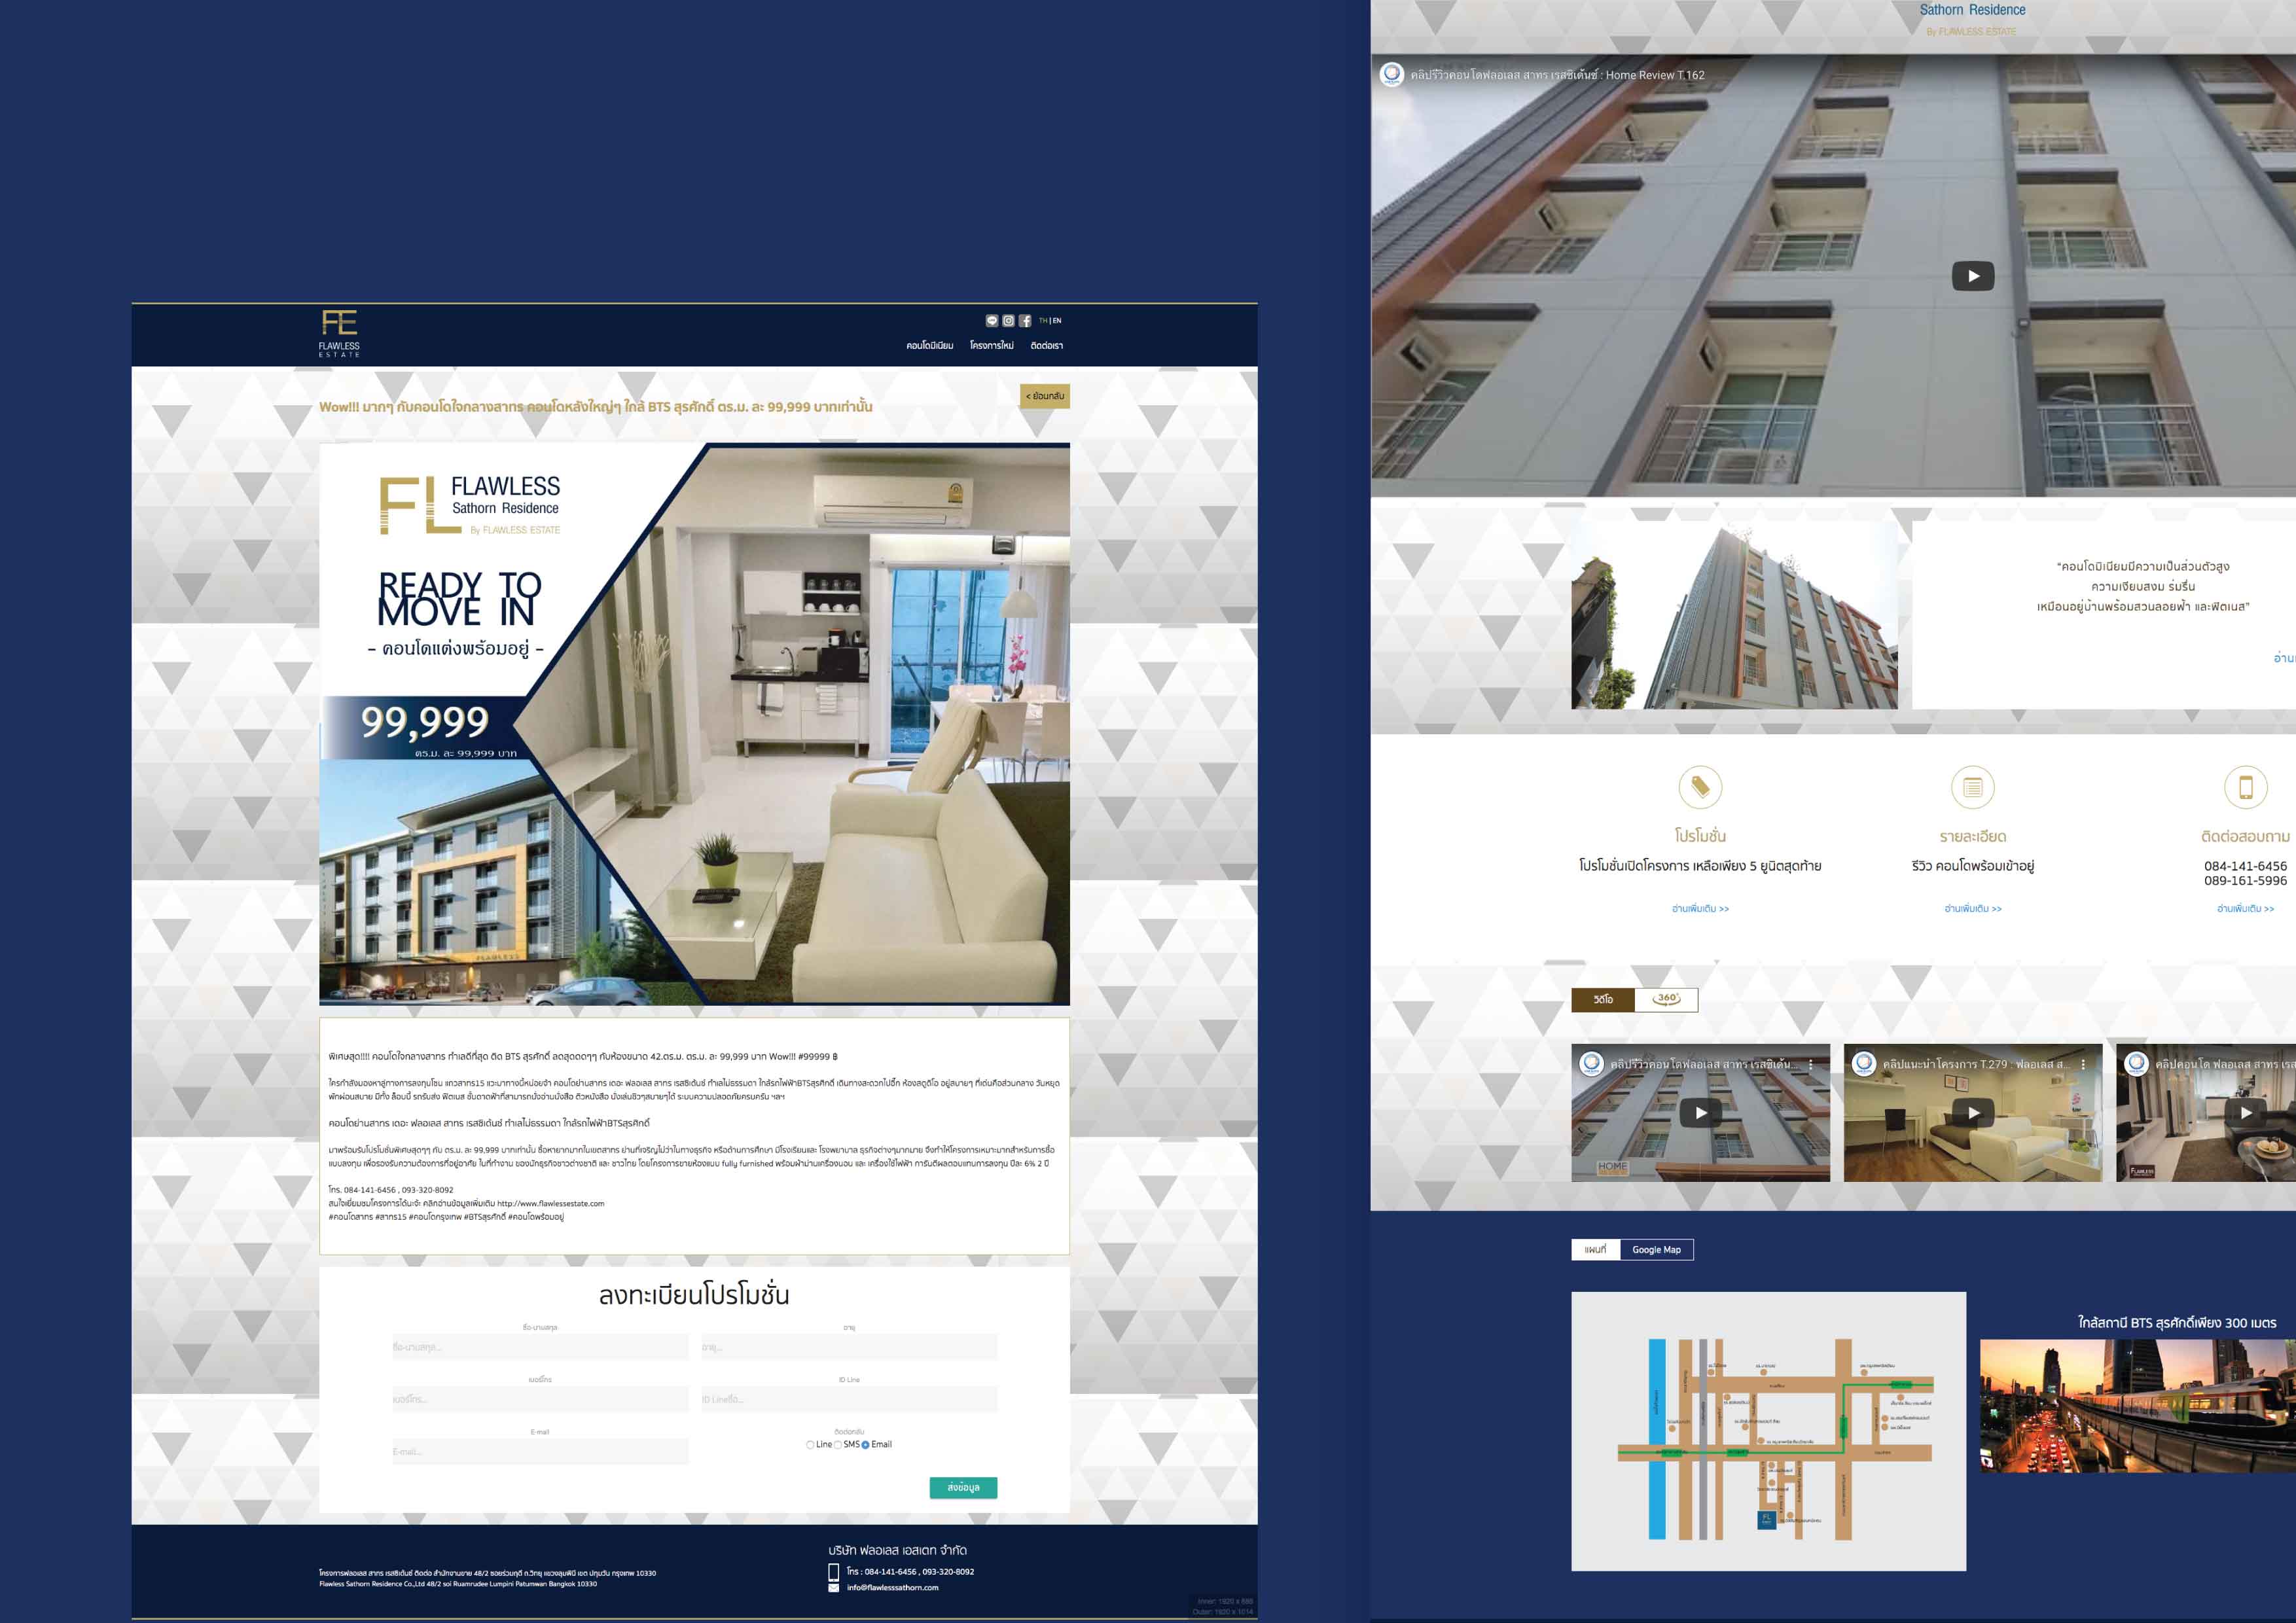Click the โปรโมชั่นเปิดโครงการ เหลือเพียง 5 ยูนิตสุดท้าย text
Image resolution: width=2296 pixels, height=1623 pixels.
coord(1700,866)
